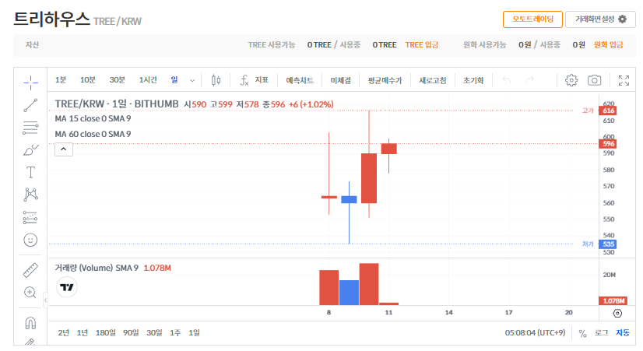Click the TREE 입금 deposit link
Screen dimensions: 643x351
click(422, 44)
